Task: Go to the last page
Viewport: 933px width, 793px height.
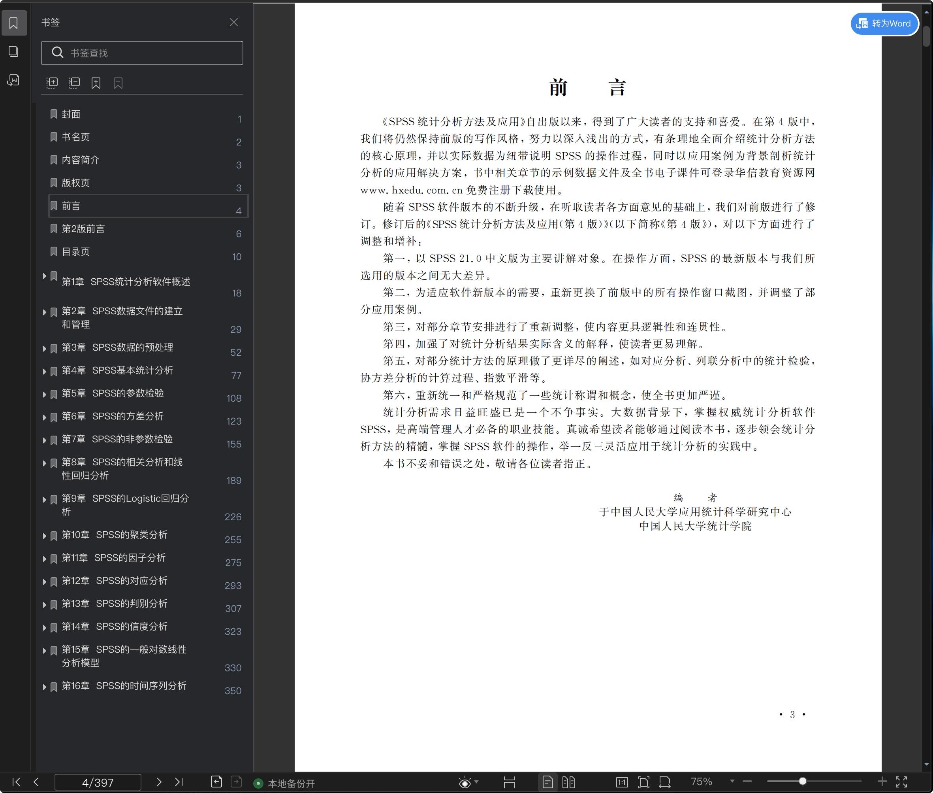Action: coord(179,782)
